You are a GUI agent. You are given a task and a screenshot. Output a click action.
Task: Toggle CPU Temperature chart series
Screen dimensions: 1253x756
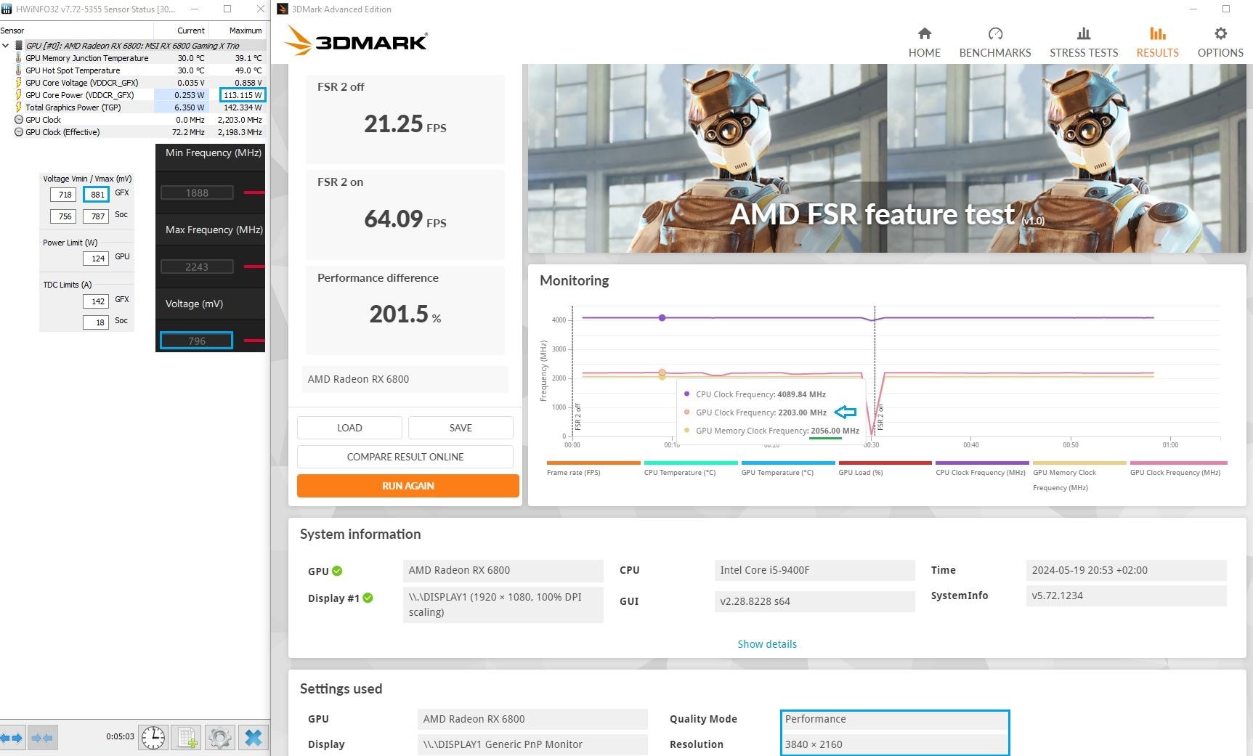point(690,468)
